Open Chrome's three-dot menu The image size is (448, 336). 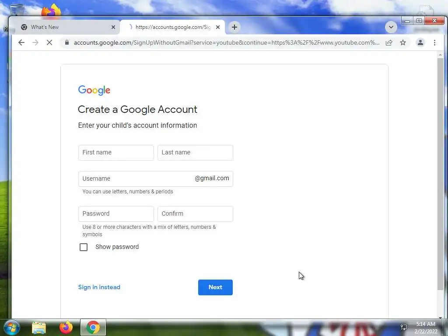click(434, 42)
